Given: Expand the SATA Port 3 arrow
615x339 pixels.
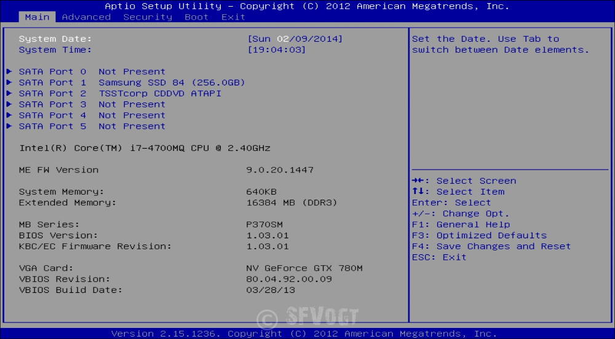Looking at the screenshot, I should pyautogui.click(x=9, y=104).
